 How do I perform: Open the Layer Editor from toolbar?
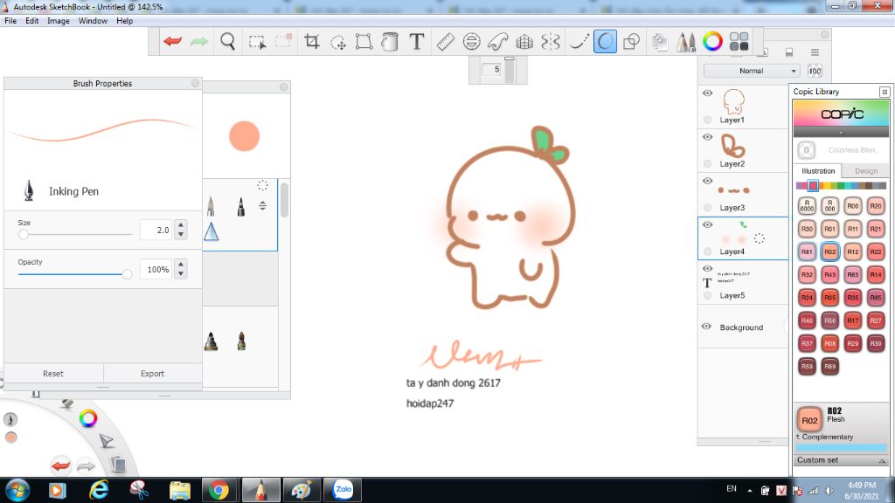pyautogui.click(x=660, y=41)
